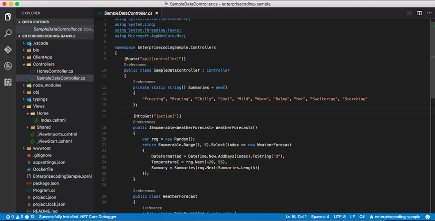Click the Controller base class name

(218, 70)
